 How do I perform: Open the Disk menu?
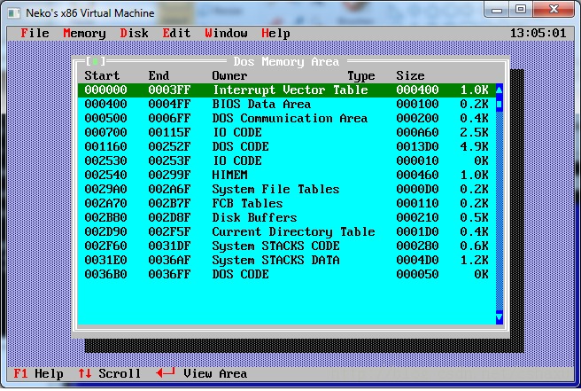[134, 33]
